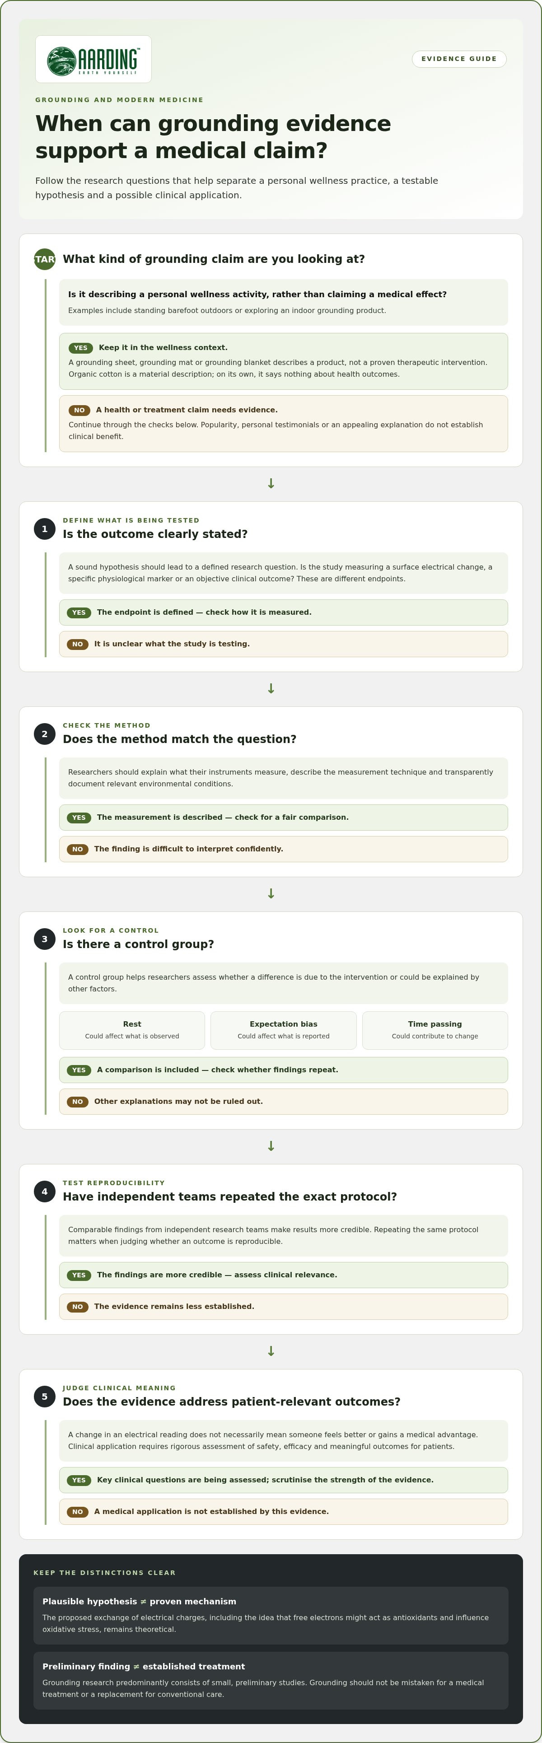542x1743 pixels.
Task: Click the 'Rest' factor card
Action: 132,1031
